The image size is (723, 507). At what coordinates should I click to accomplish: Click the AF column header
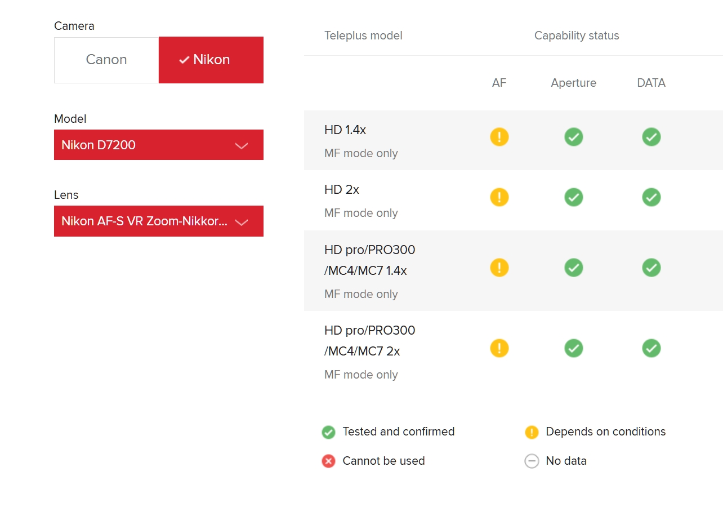point(499,83)
